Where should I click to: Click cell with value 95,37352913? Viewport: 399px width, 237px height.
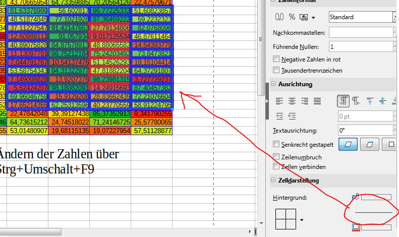coord(110,113)
